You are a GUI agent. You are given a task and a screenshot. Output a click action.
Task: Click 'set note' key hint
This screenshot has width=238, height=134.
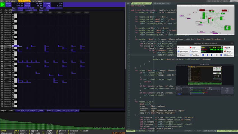tap(35, 133)
